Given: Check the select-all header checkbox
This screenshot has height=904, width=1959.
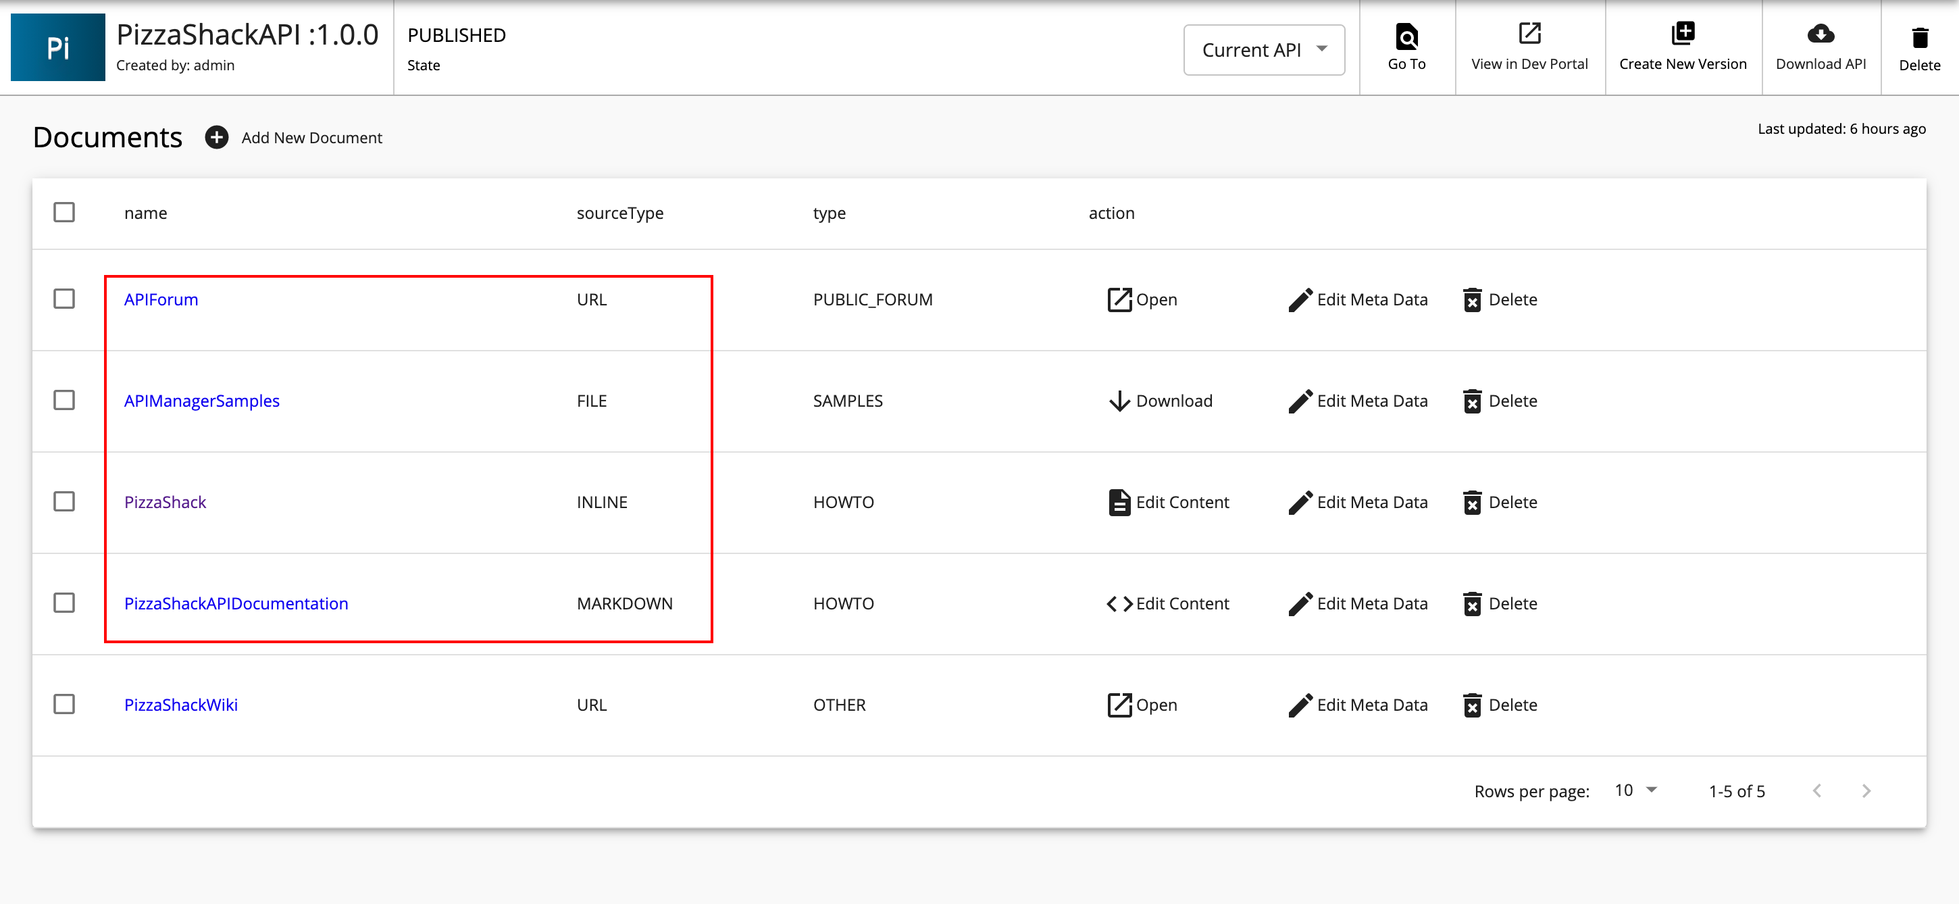Looking at the screenshot, I should (64, 212).
